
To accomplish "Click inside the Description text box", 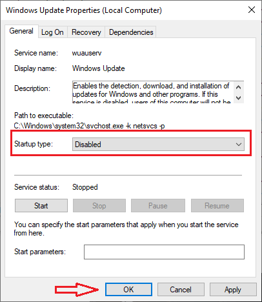I will (x=153, y=92).
